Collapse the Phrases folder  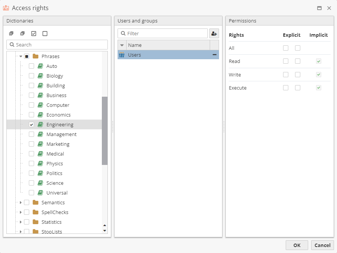(x=21, y=57)
